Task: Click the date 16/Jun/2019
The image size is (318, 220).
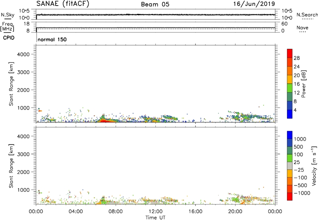Action: pyautogui.click(x=254, y=4)
